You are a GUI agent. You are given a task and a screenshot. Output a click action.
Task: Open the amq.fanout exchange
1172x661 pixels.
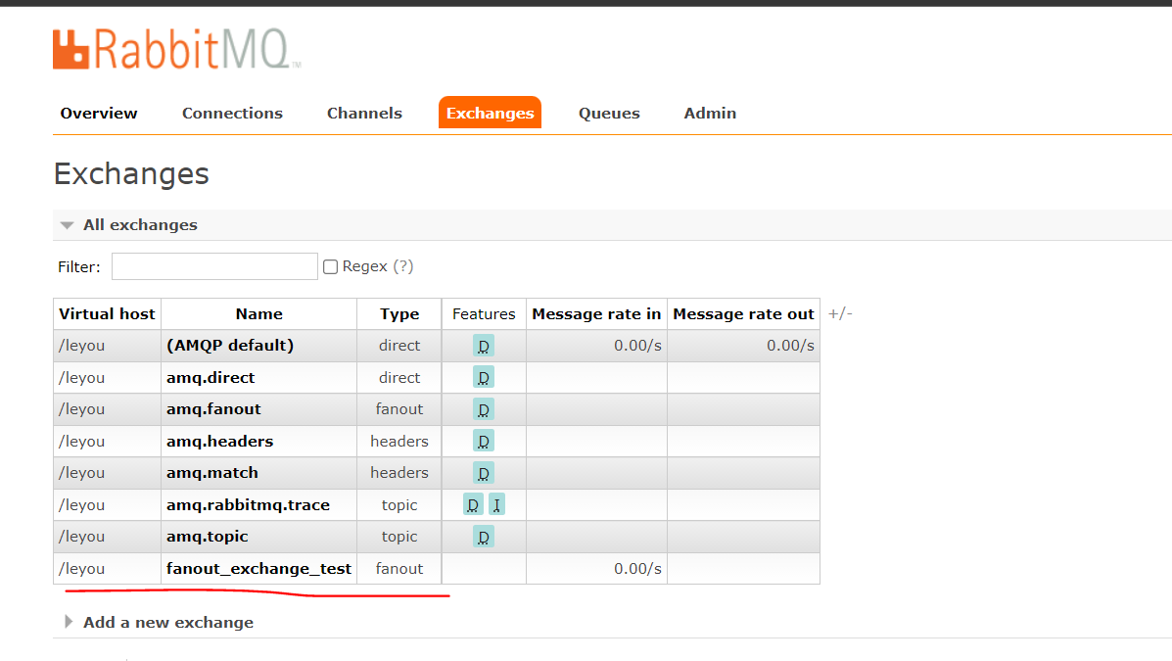213,409
